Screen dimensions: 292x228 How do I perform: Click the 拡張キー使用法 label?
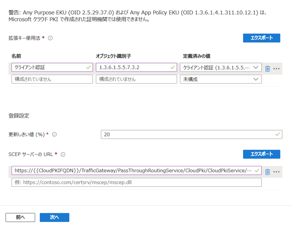25,38
